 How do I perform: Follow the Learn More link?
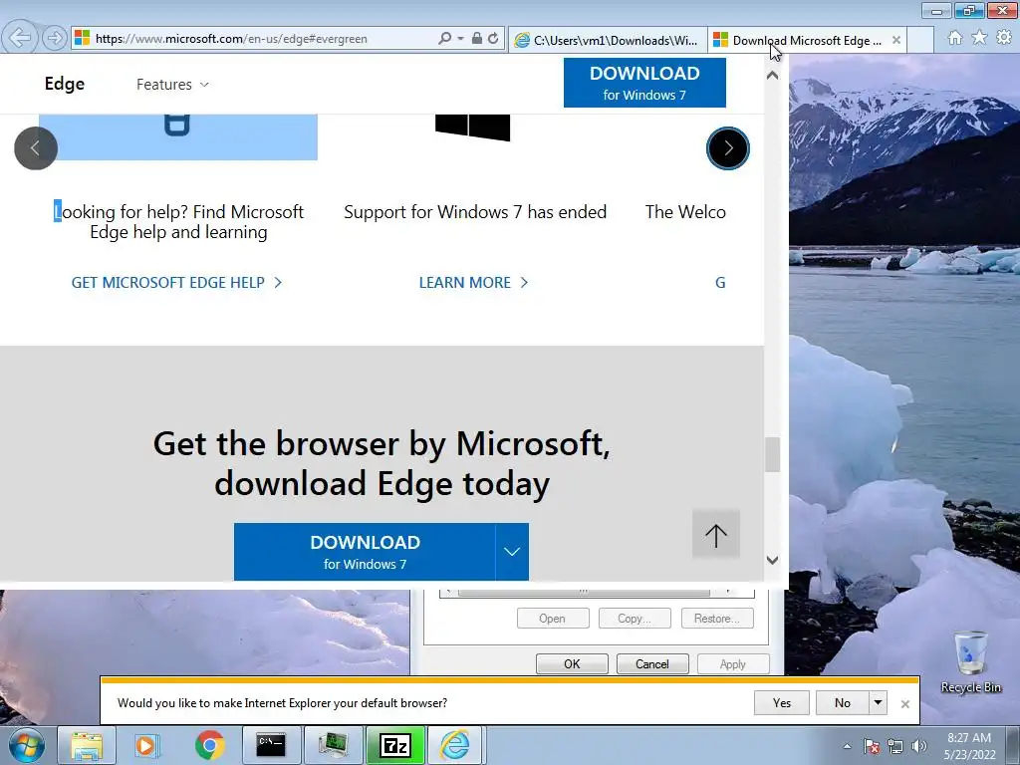pyautogui.click(x=473, y=282)
